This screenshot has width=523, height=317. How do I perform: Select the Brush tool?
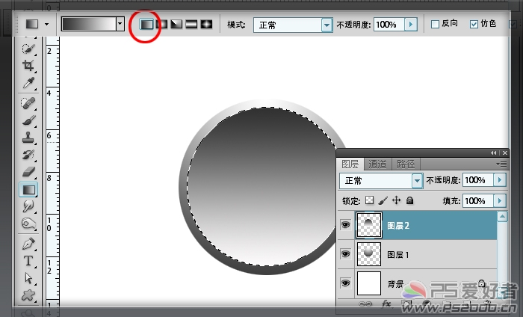pos(28,120)
